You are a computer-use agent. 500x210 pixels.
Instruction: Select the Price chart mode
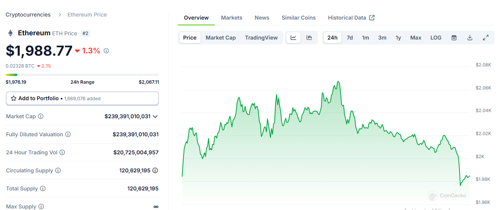[x=190, y=38]
